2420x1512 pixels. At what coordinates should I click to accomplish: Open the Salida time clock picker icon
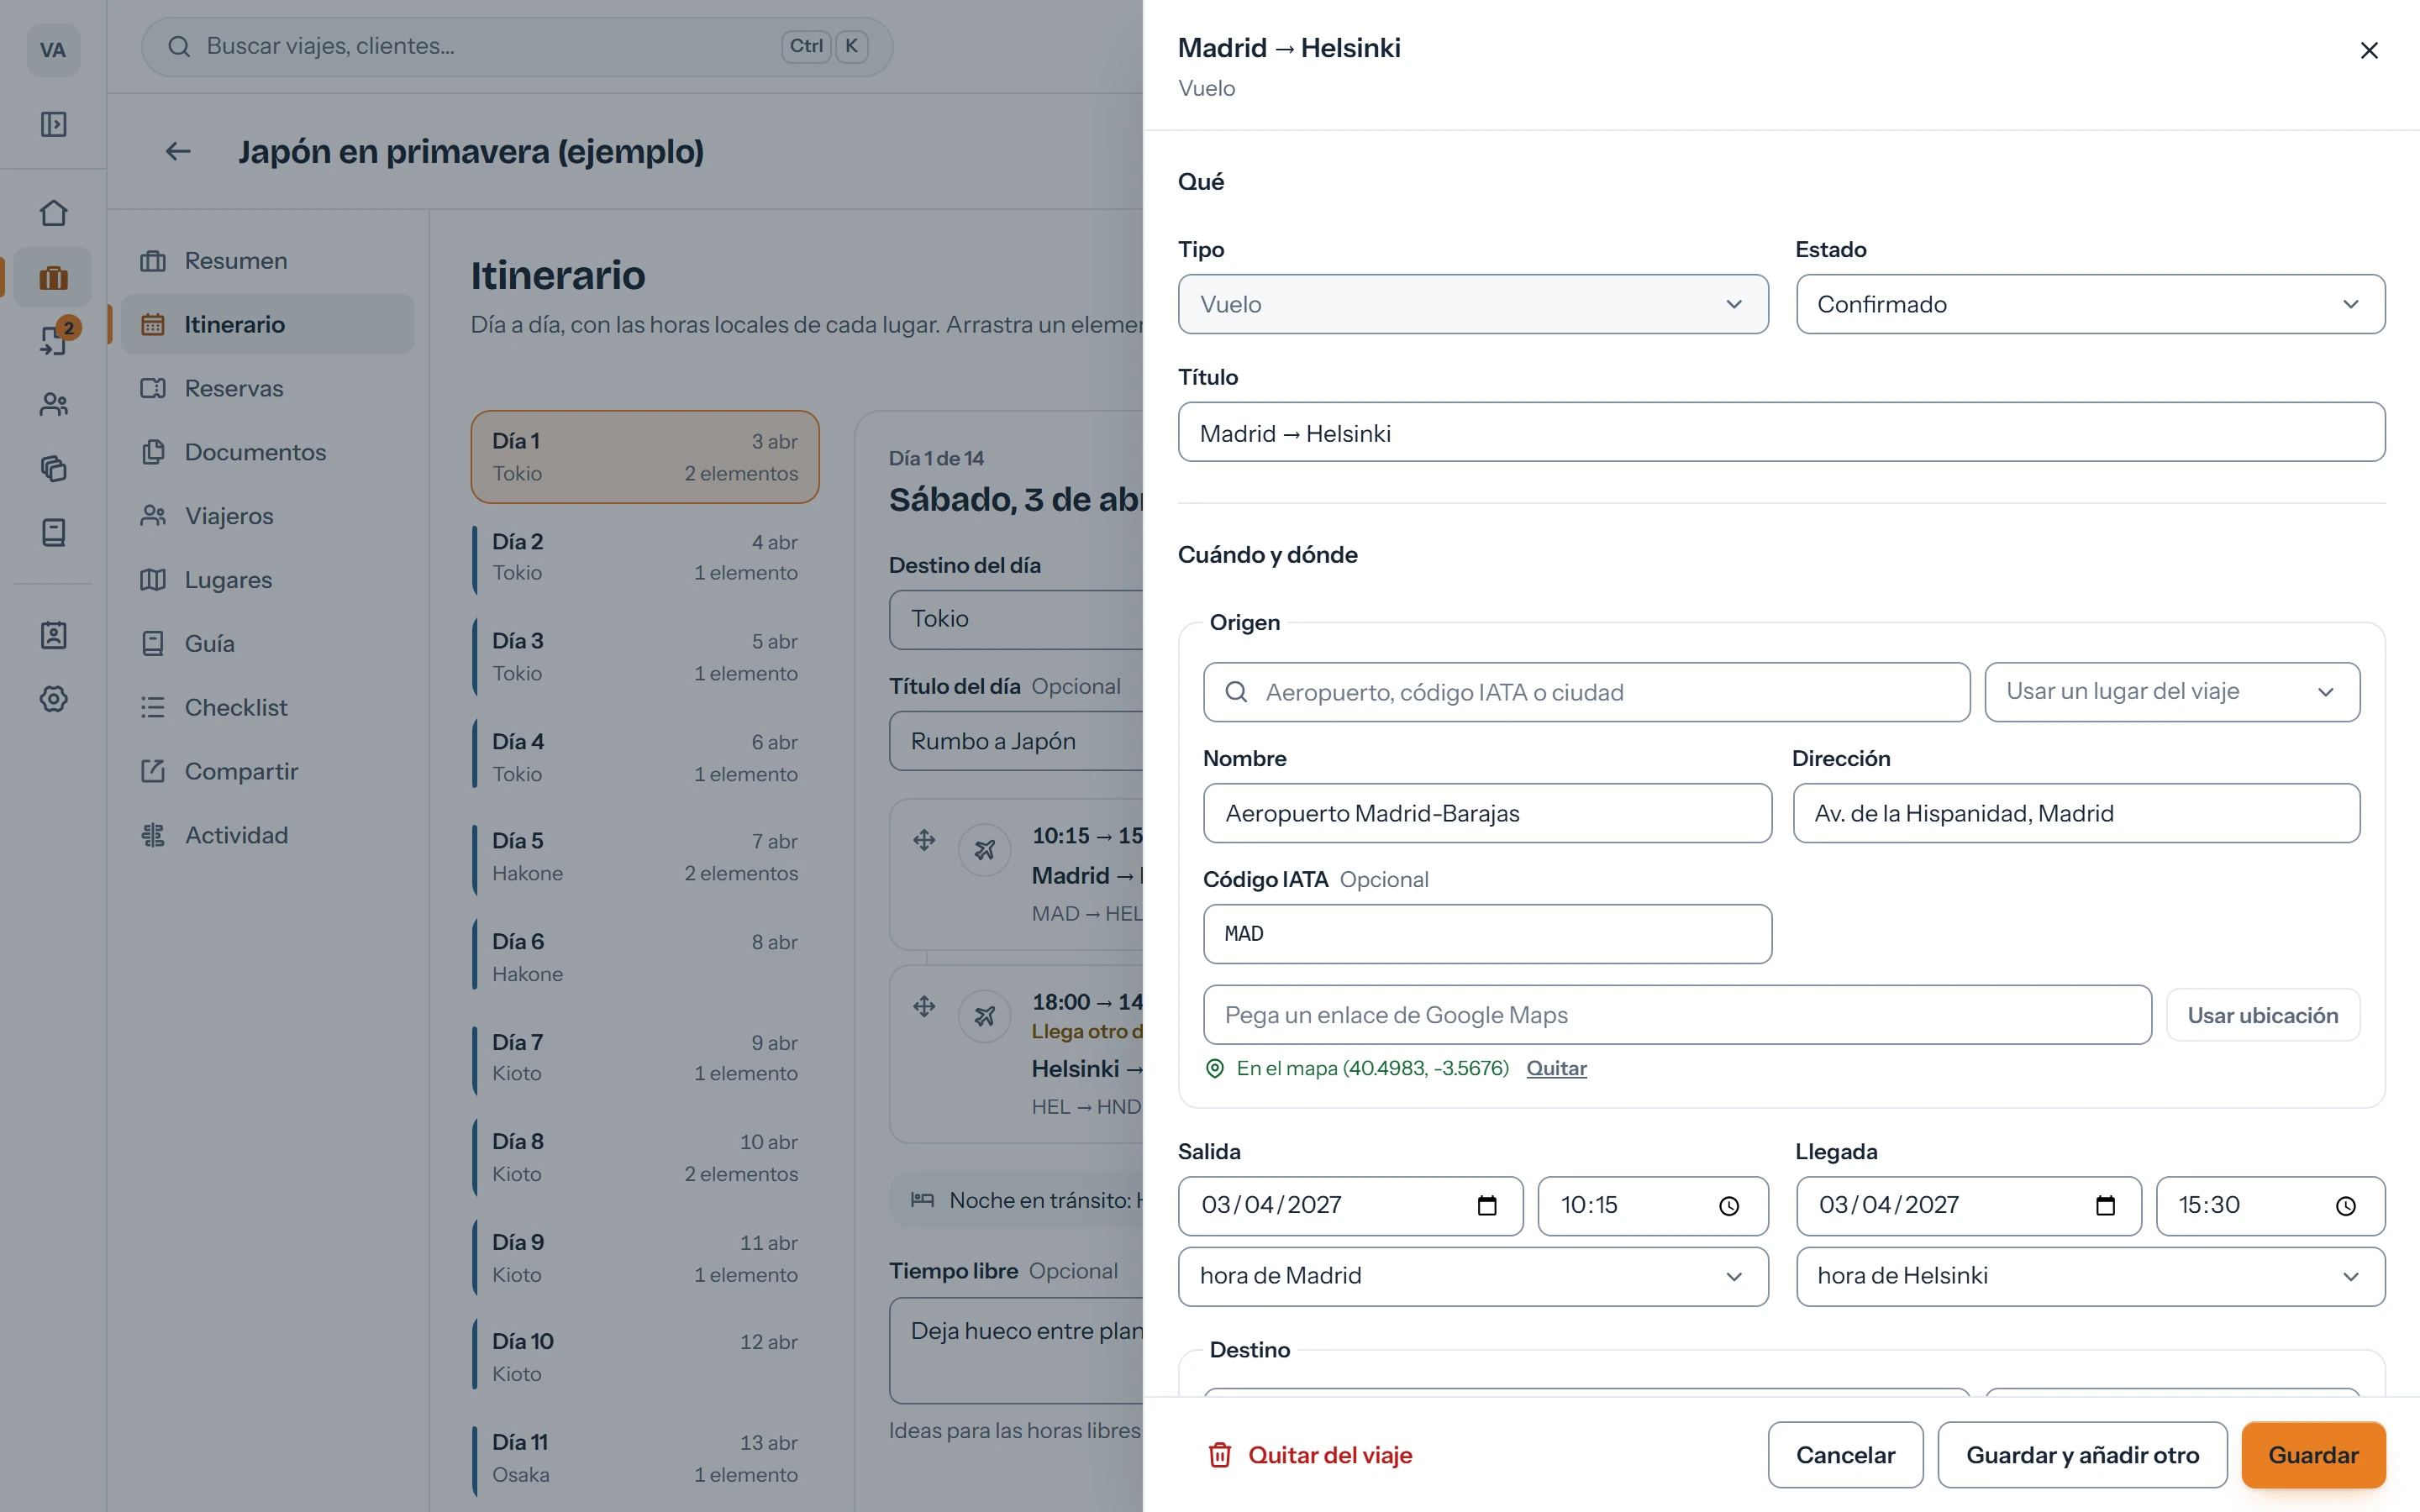point(1729,1205)
